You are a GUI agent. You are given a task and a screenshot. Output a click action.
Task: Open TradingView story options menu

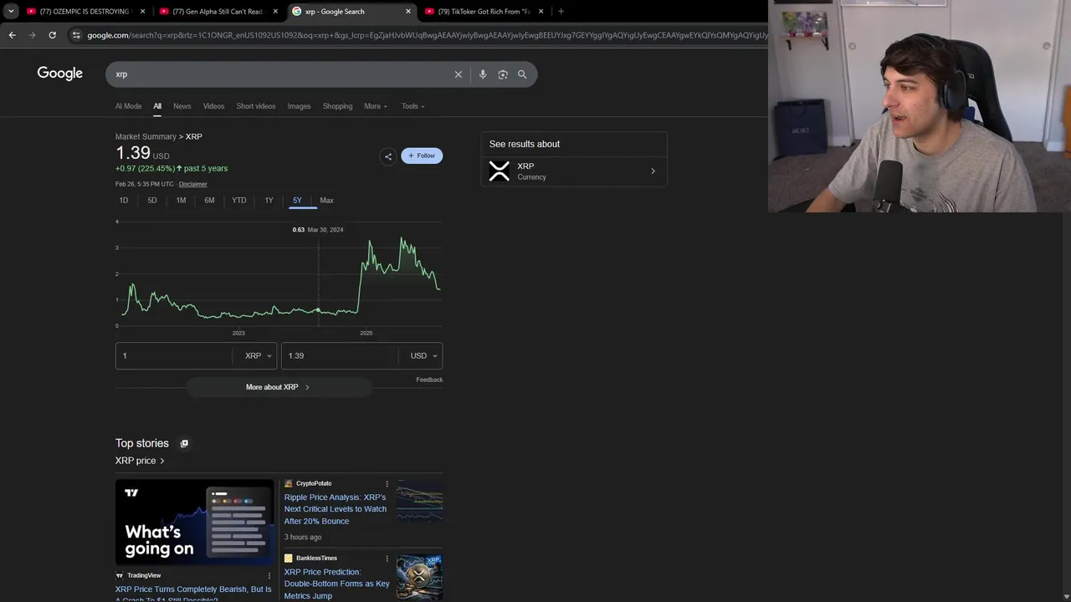click(269, 575)
